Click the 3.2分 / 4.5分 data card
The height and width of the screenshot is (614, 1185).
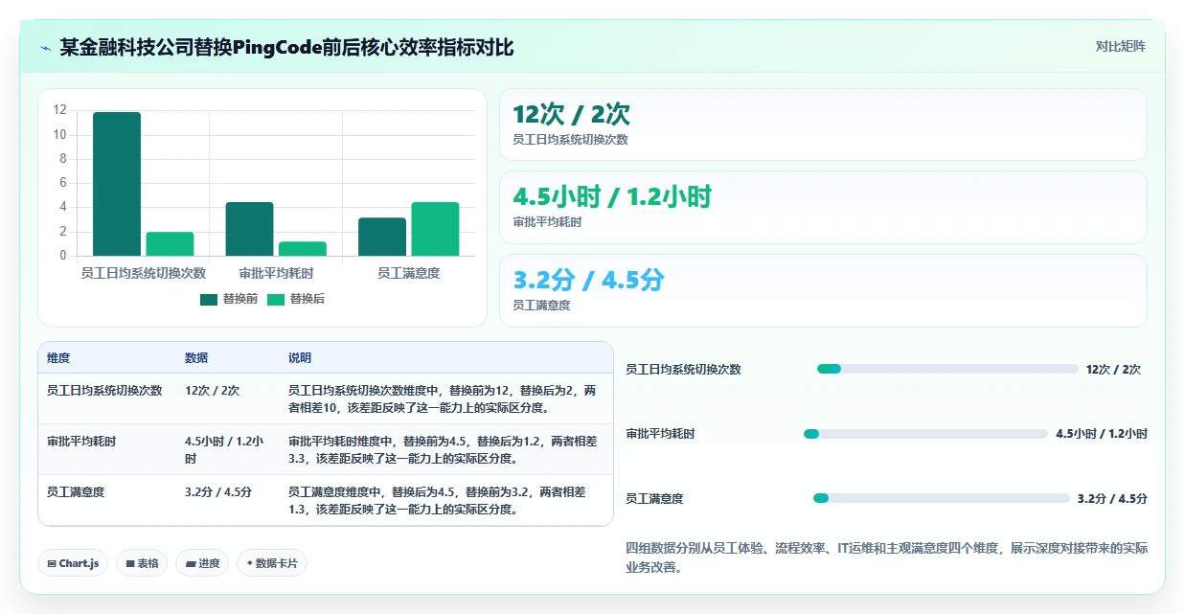(823, 290)
